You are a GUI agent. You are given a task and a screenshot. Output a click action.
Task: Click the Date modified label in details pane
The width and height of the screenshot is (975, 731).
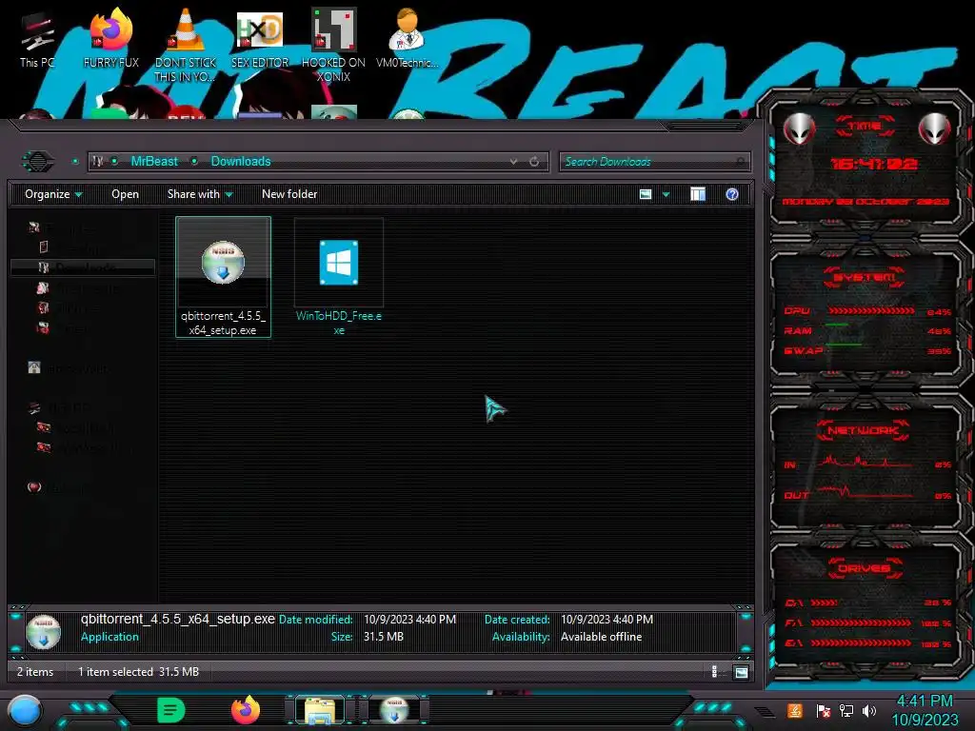(315, 619)
